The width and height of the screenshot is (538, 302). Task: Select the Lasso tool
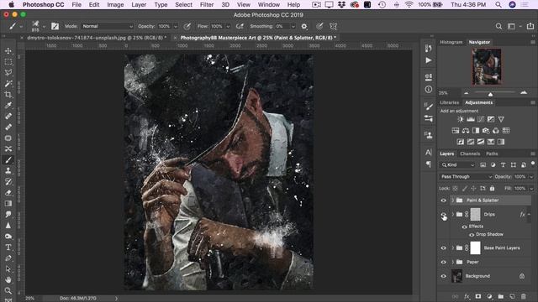point(8,73)
